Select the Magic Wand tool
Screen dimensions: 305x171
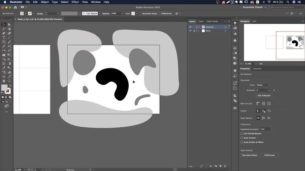click(4, 29)
